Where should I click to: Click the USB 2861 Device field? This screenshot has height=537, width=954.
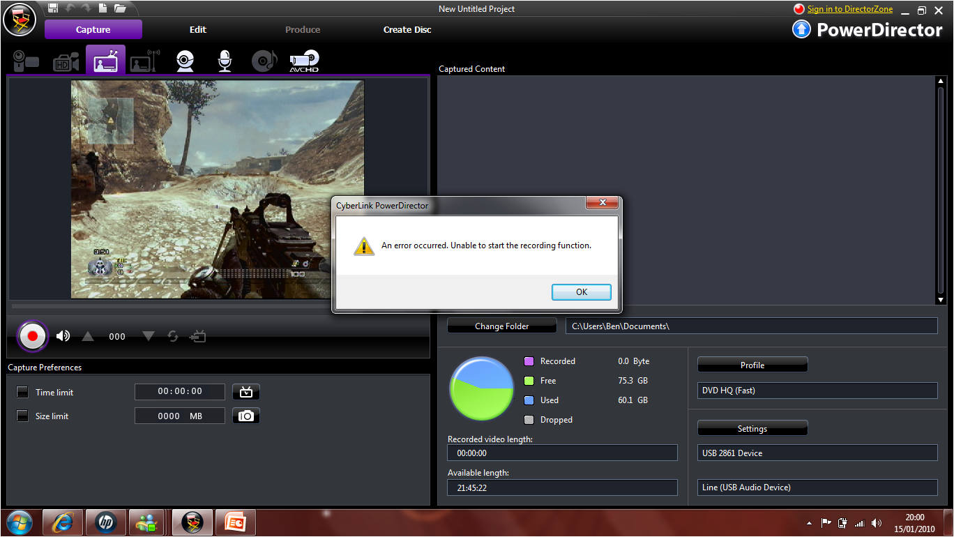point(817,453)
